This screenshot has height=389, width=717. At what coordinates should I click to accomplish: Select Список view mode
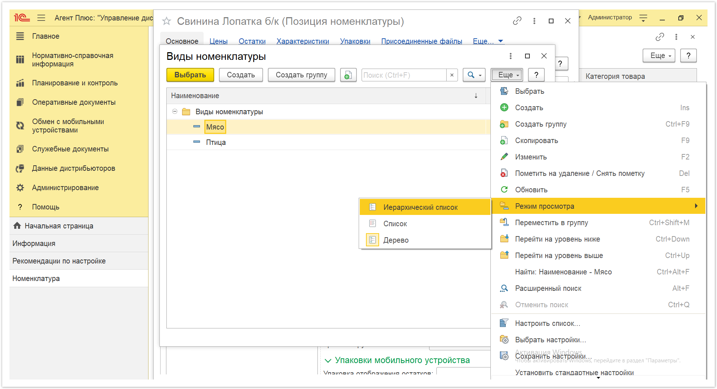(425, 224)
